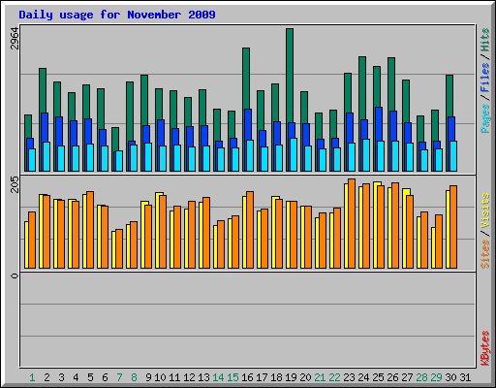Click the orange sites bar for day 23
This screenshot has width=496, height=388.
click(x=352, y=223)
